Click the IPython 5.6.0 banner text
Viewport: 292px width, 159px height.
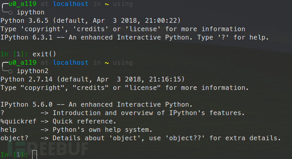point(96,105)
